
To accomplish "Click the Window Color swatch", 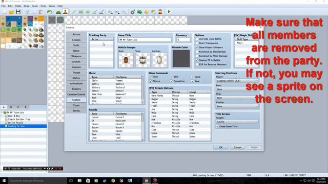I will click(181, 58).
